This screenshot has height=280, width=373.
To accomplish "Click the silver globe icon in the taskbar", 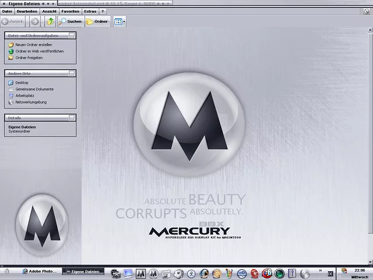I will pyautogui.click(x=305, y=274).
